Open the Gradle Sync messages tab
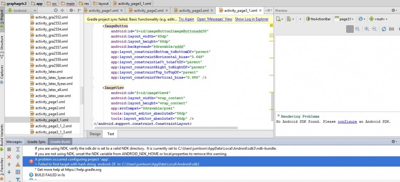Viewport: 400px width, 182px height. click(36, 142)
